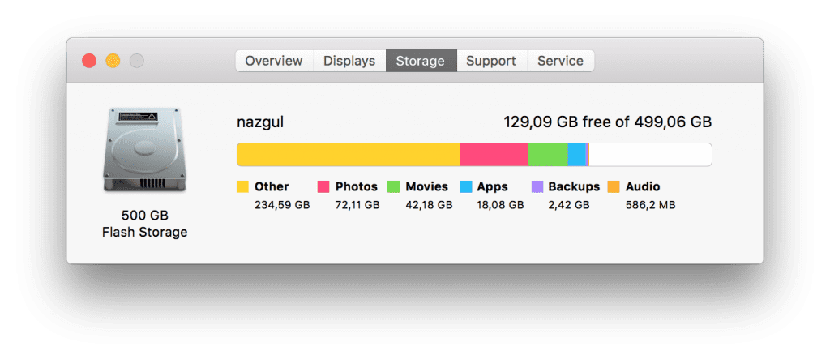Switch to the Overview tab
This screenshot has width=830, height=359.
coord(274,61)
